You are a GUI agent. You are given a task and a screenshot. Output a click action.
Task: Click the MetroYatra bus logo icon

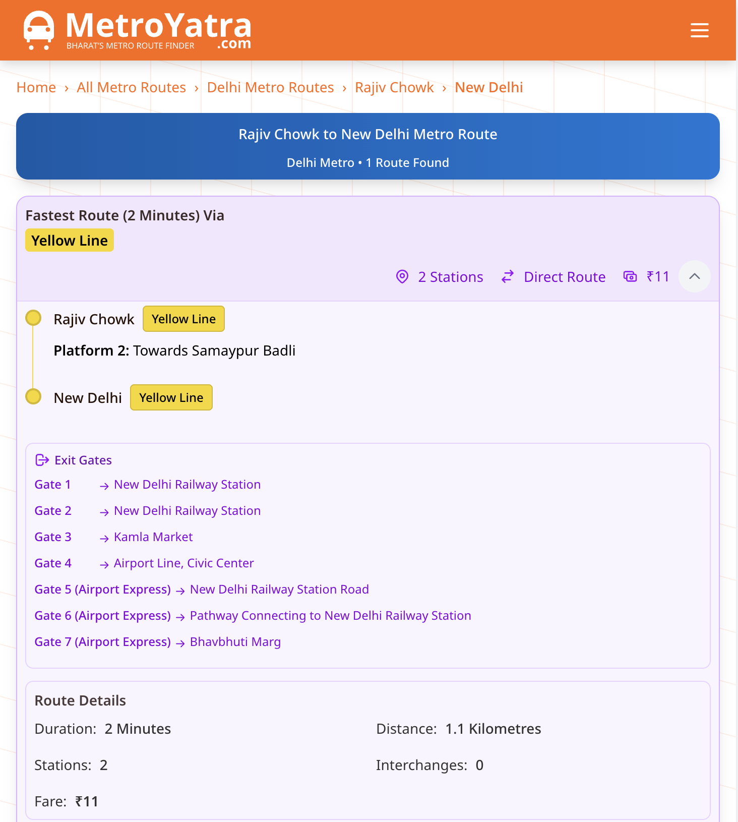coord(39,30)
